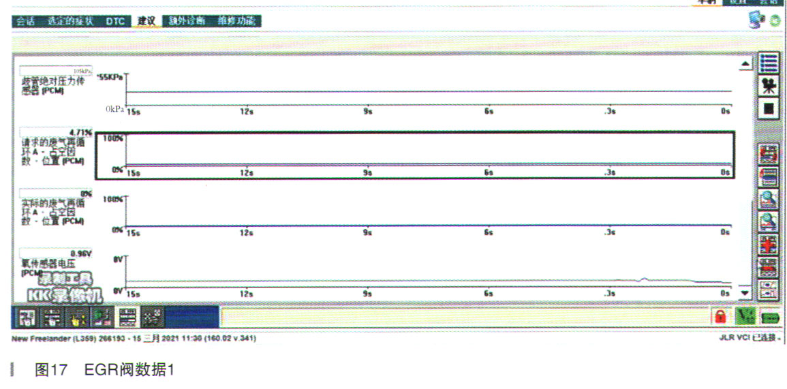
Task: Click the red padlock icon
Action: pyautogui.click(x=719, y=316)
